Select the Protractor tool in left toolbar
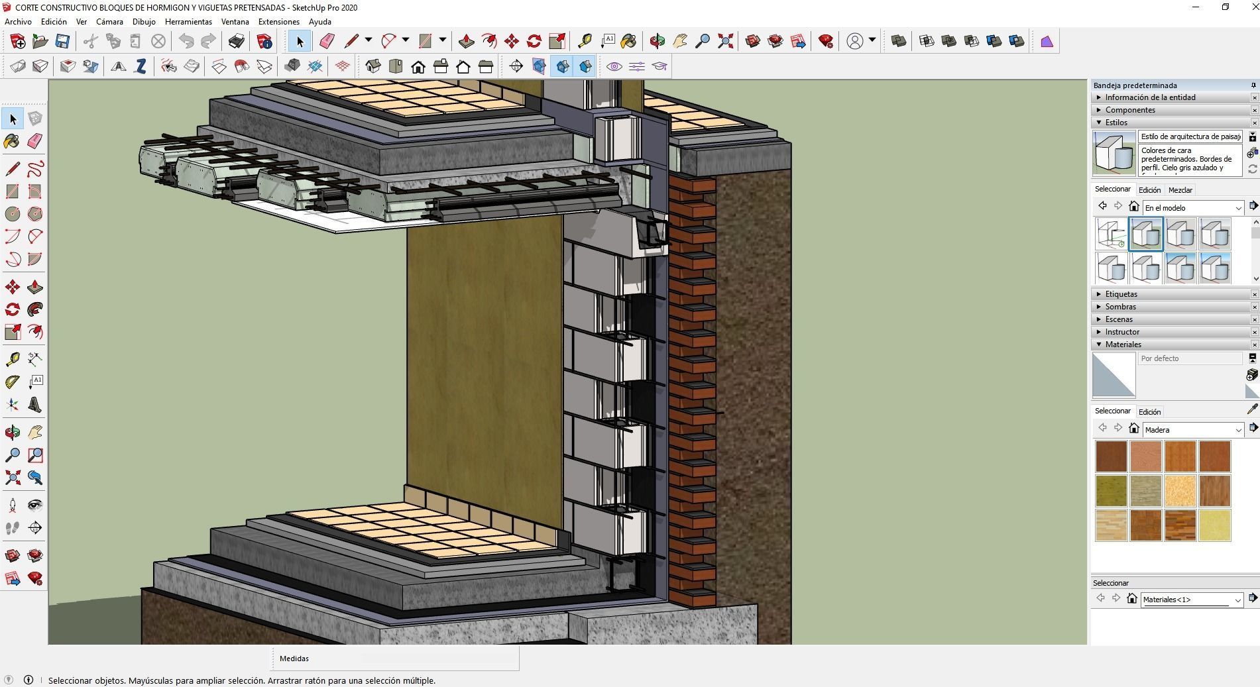1260x687 pixels. [x=13, y=382]
